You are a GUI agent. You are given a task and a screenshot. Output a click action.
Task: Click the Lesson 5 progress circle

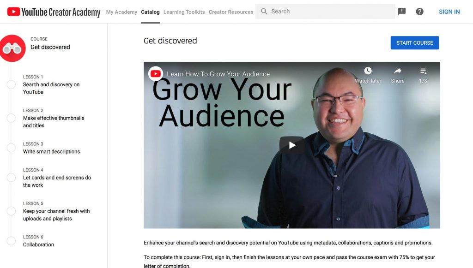pyautogui.click(x=11, y=211)
